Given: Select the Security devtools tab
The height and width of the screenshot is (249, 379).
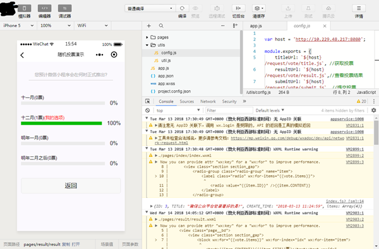Looking at the screenshot, I should 229,101.
